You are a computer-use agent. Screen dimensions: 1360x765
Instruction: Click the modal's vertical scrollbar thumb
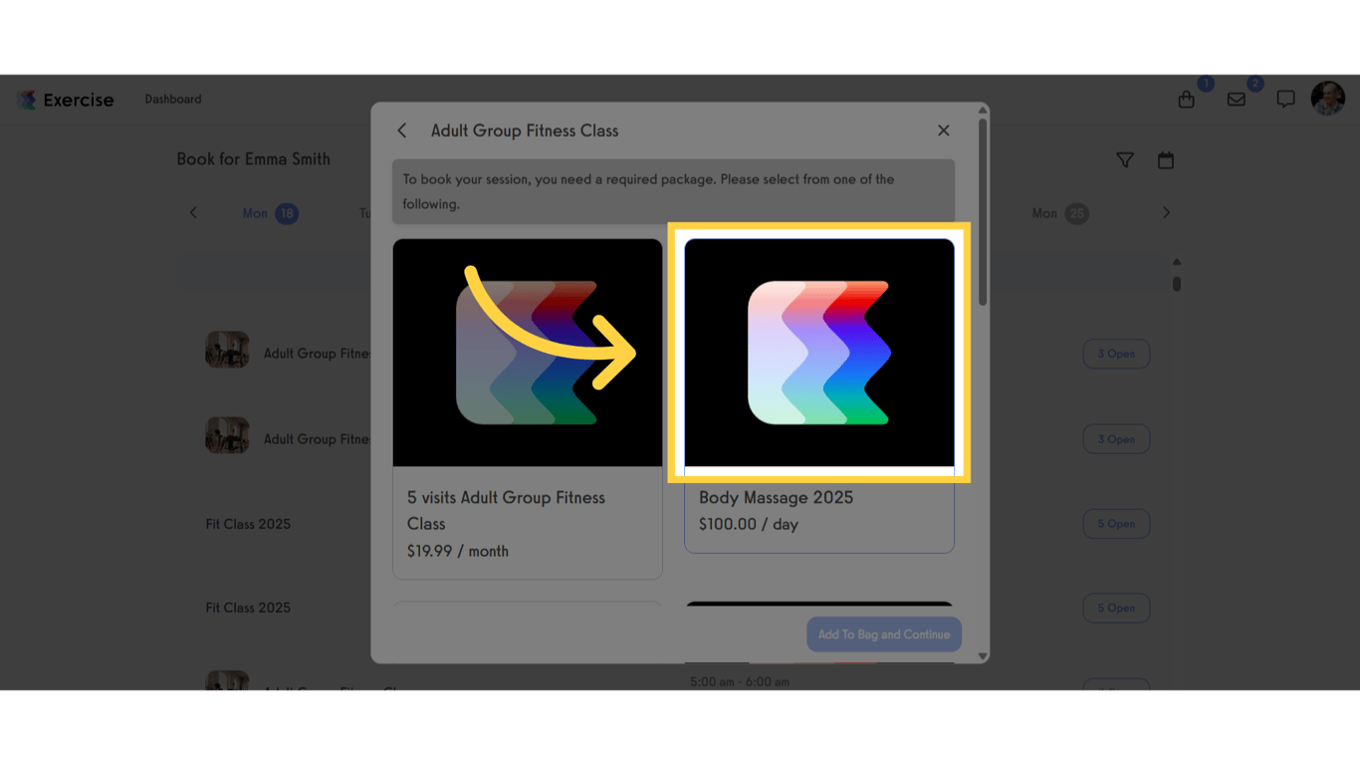click(983, 211)
